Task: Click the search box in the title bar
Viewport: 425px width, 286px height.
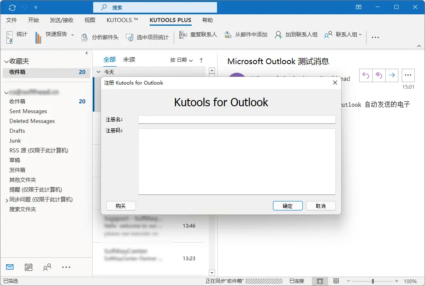Action: [155, 8]
